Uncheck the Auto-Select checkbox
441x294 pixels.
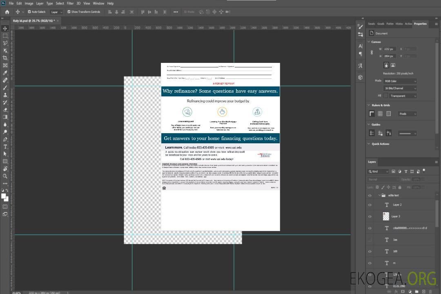tap(29, 12)
